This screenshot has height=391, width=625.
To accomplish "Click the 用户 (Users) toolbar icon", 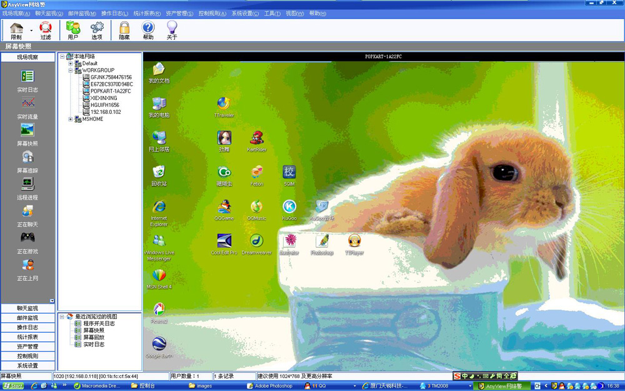I will (73, 29).
